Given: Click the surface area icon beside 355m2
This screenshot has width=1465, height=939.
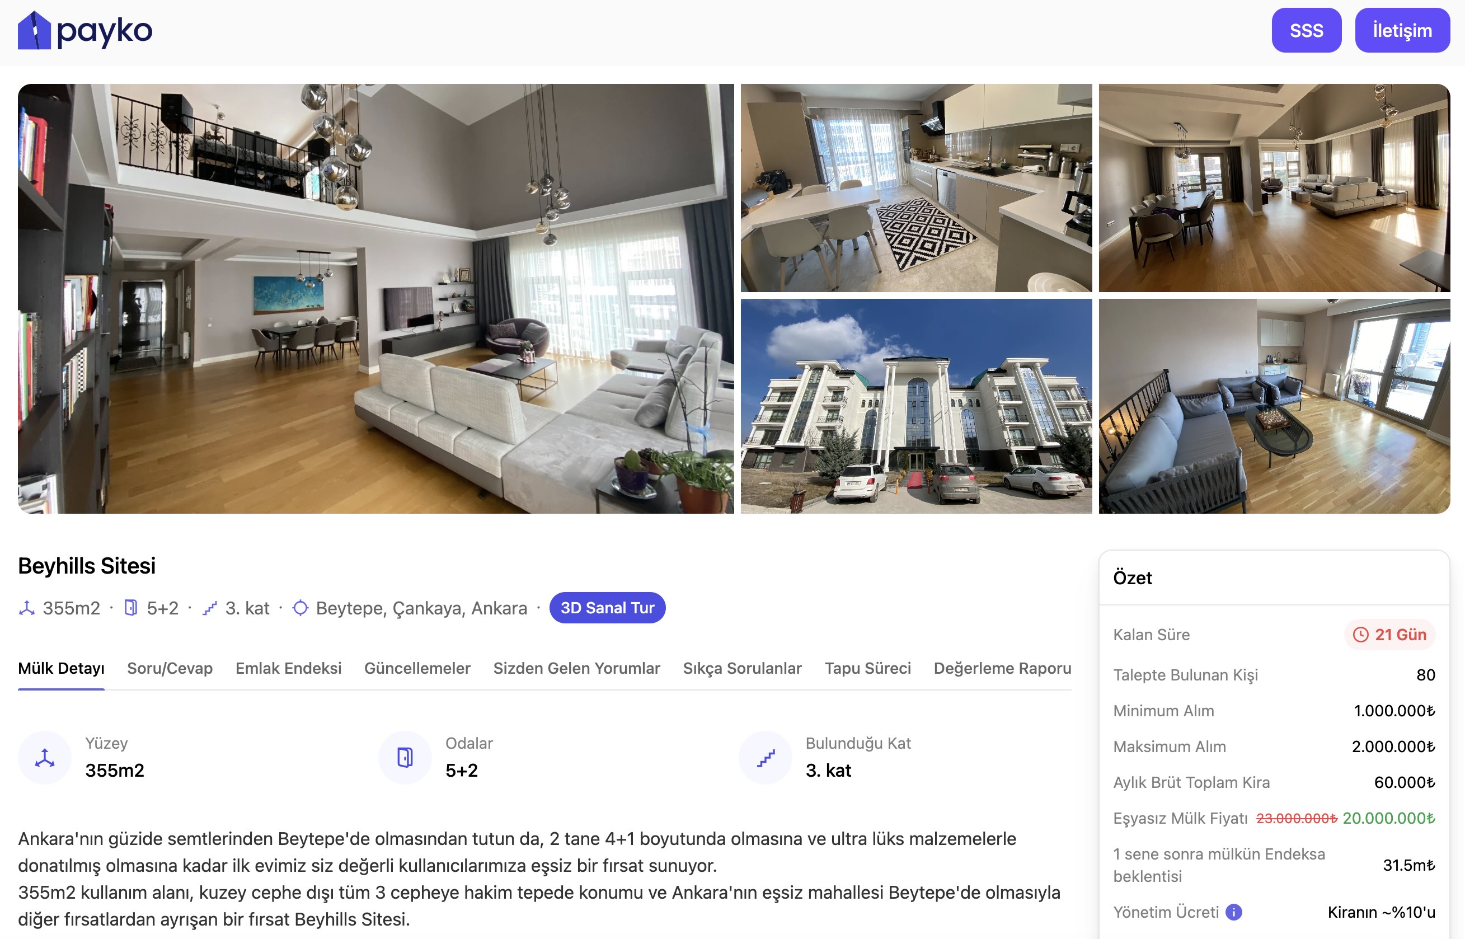Looking at the screenshot, I should tap(27, 608).
